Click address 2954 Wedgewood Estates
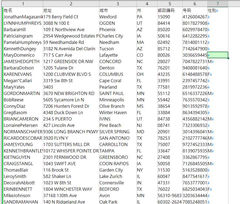This screenshot has height=204, width=240. coord(71,36)
